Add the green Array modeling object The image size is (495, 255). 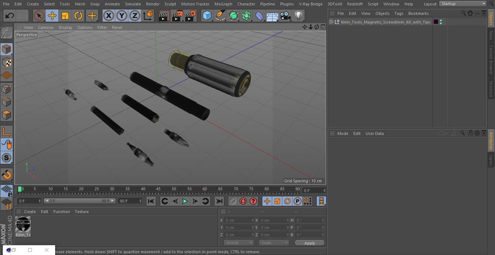click(x=246, y=16)
